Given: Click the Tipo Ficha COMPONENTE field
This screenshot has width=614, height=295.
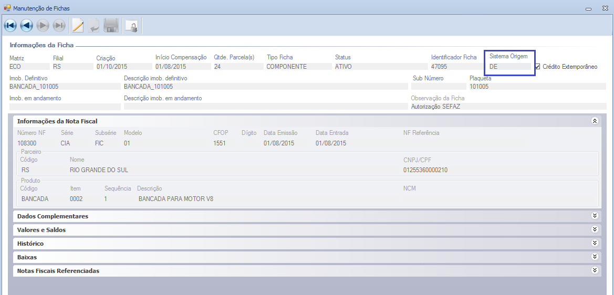Looking at the screenshot, I should pyautogui.click(x=298, y=67).
